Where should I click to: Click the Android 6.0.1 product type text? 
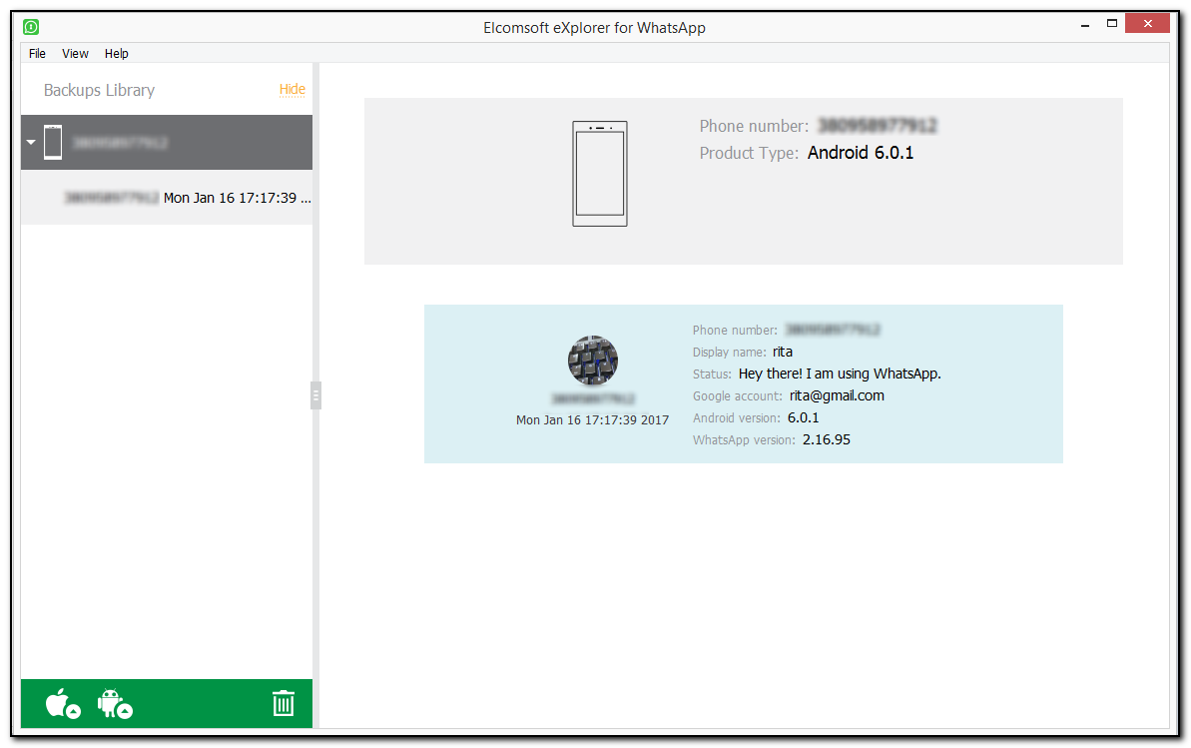860,153
